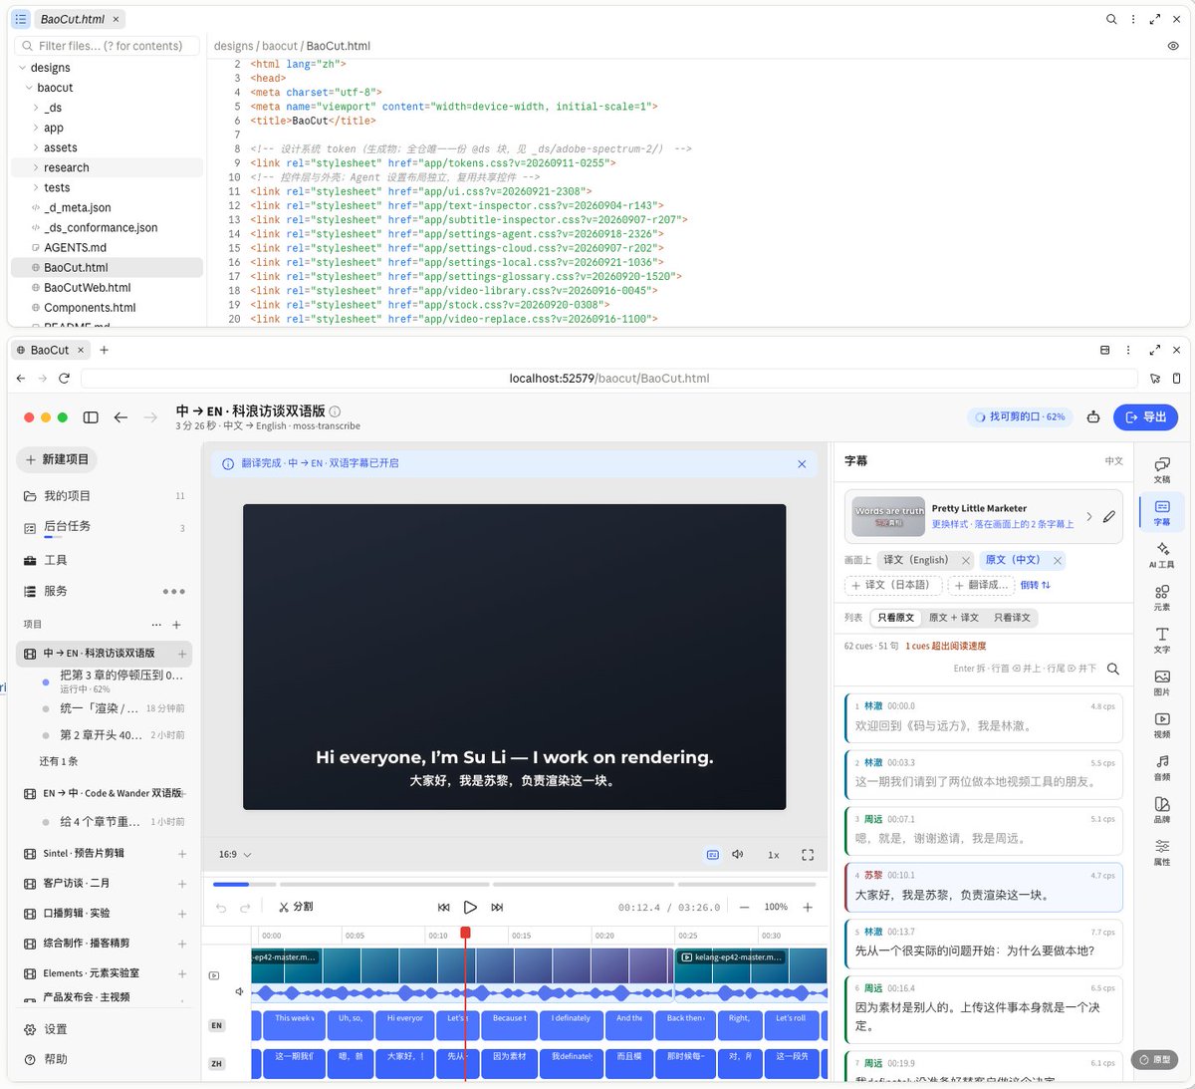Screen dimensions: 1195x1089
Task: Open the 文稿 transcript panel icon
Action: pyautogui.click(x=1161, y=470)
